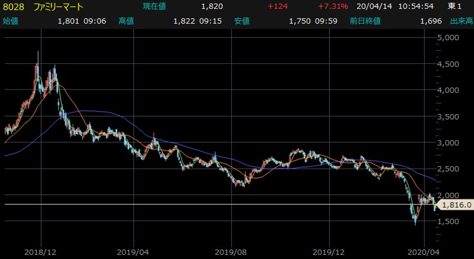Click the percent change +7.31%

tap(333, 7)
